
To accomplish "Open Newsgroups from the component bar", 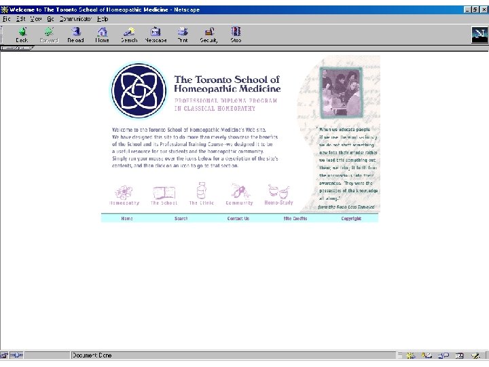I will [x=443, y=355].
